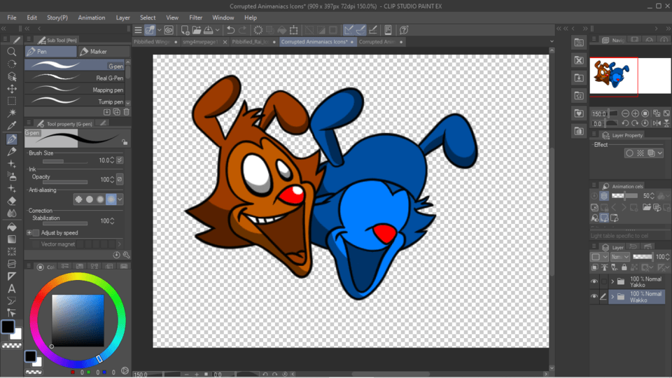The image size is (672, 378).
Task: Pick the Auto select magic wand tool
Action: pyautogui.click(x=12, y=113)
